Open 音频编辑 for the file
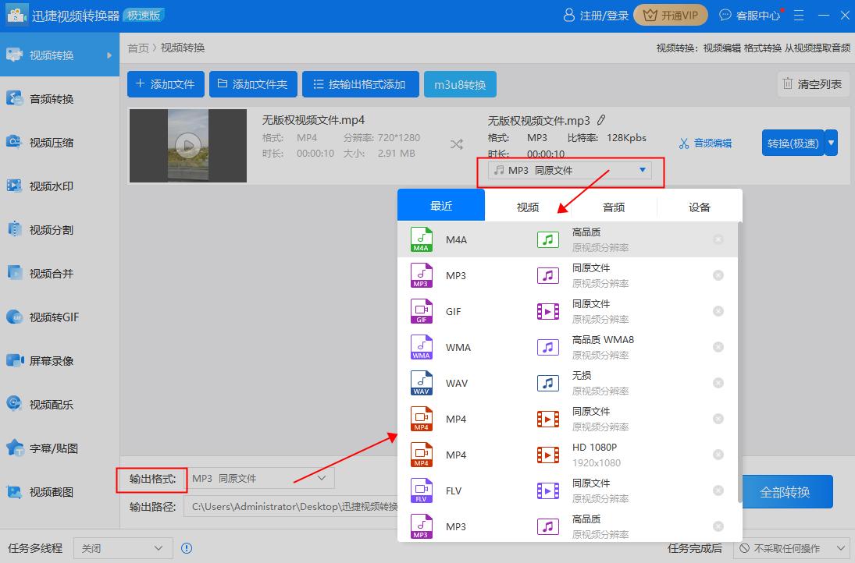The height and width of the screenshot is (563, 855). coord(705,143)
